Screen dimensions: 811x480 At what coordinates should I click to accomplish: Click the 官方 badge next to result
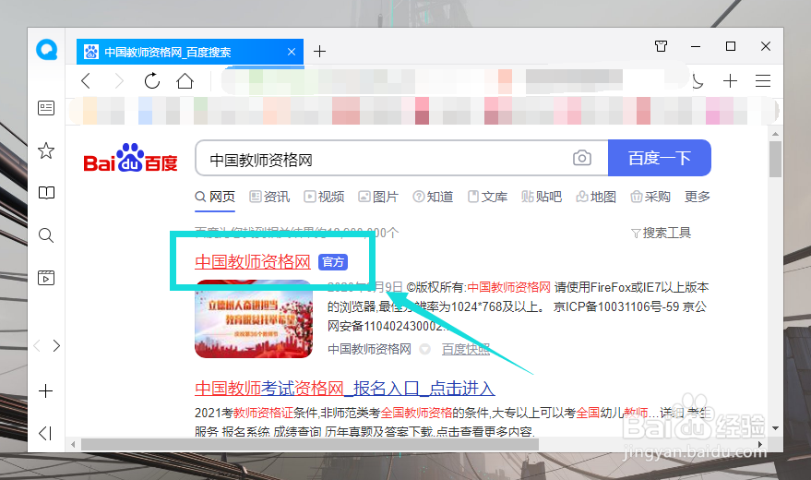coord(333,262)
